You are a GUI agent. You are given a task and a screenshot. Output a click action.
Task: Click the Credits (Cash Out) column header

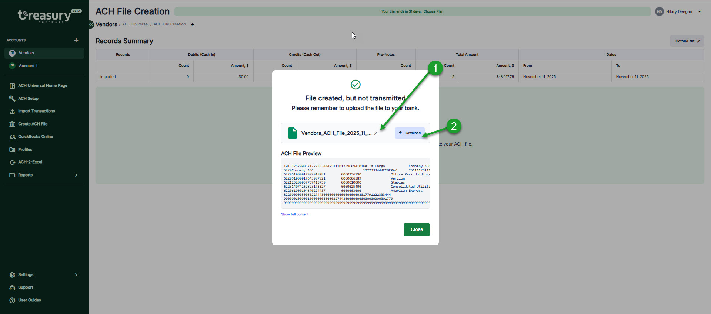[305, 55]
